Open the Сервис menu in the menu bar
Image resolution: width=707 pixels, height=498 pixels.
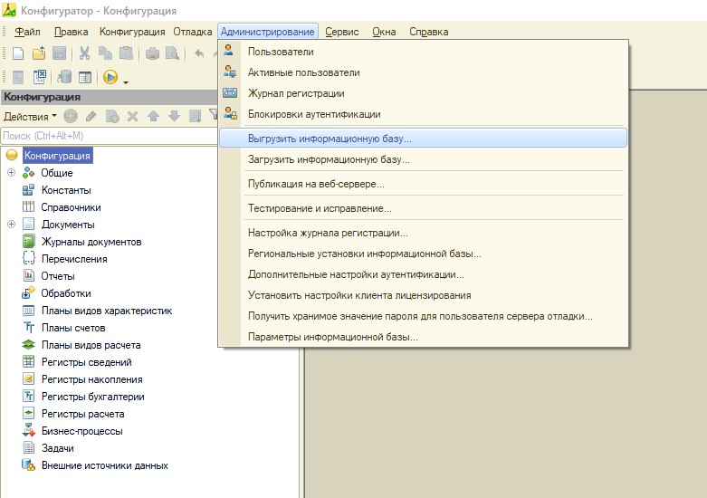(341, 32)
